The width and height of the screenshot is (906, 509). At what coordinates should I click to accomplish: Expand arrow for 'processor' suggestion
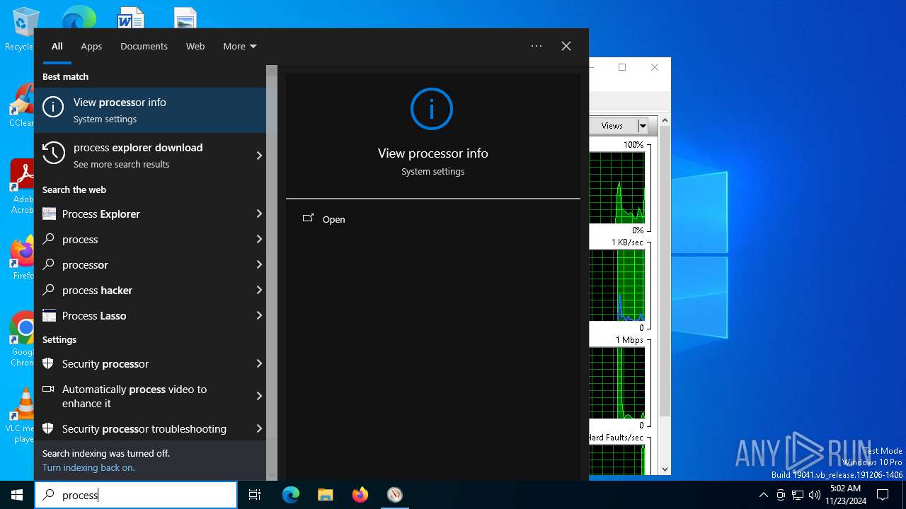(259, 264)
